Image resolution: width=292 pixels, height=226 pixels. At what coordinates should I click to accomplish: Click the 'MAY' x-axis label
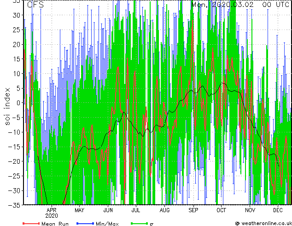pyautogui.click(x=80, y=210)
